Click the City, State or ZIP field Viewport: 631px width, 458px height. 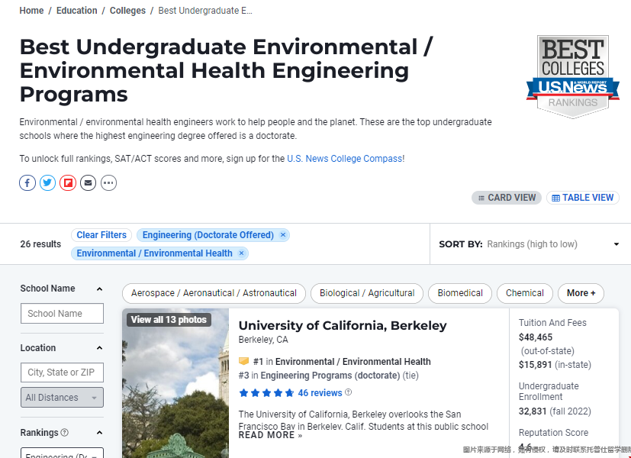click(x=62, y=373)
